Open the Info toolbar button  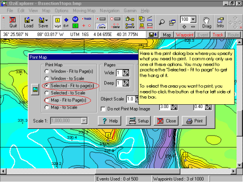pos(220,22)
